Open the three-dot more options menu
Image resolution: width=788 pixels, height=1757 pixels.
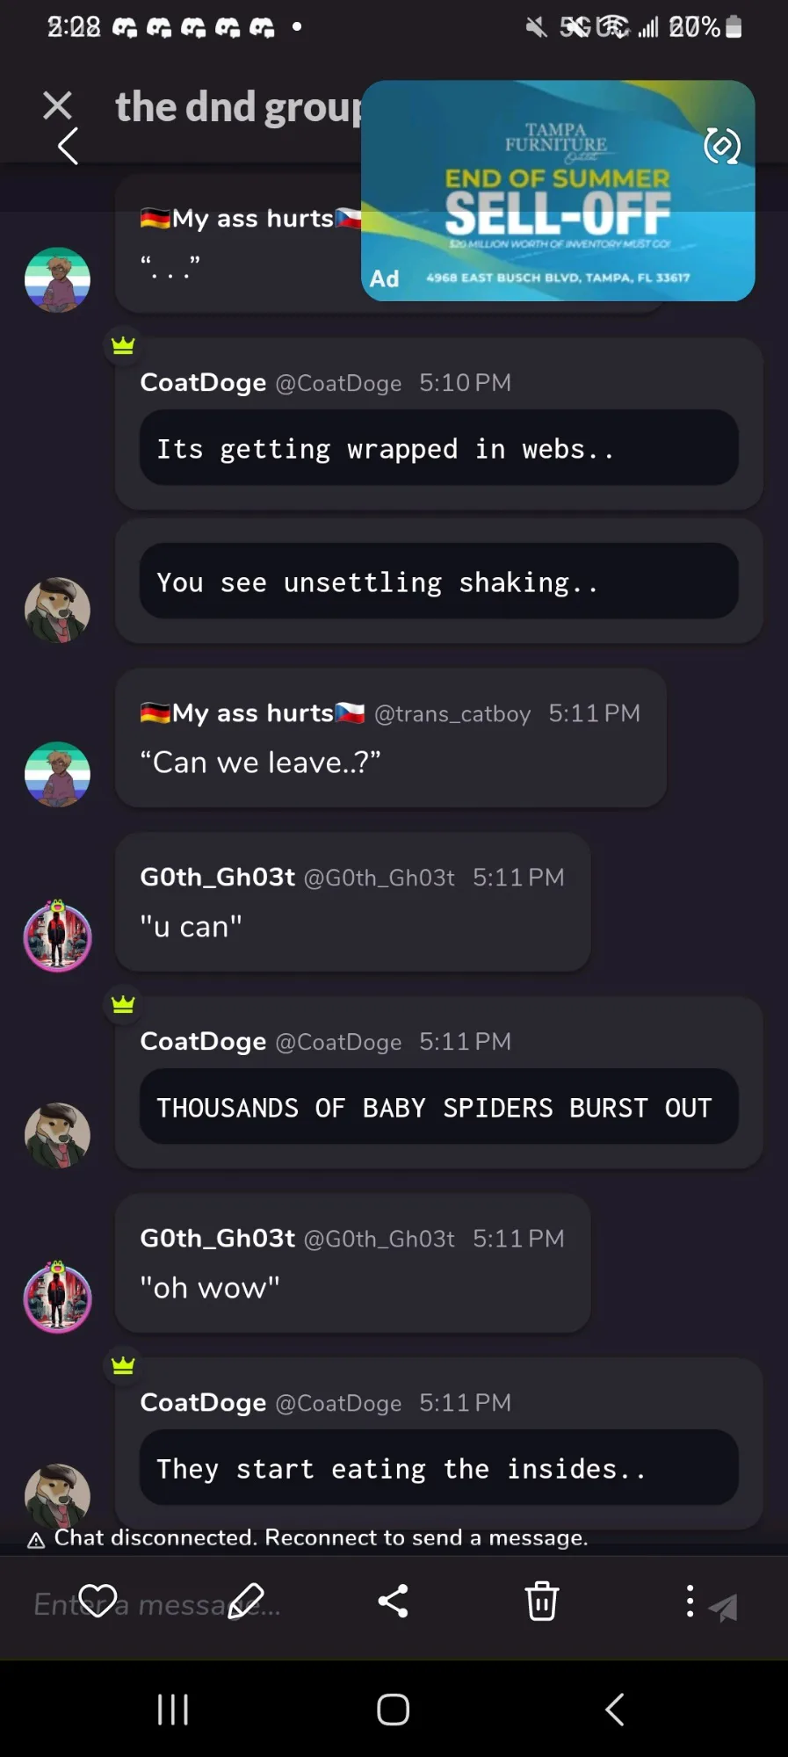click(x=690, y=1601)
